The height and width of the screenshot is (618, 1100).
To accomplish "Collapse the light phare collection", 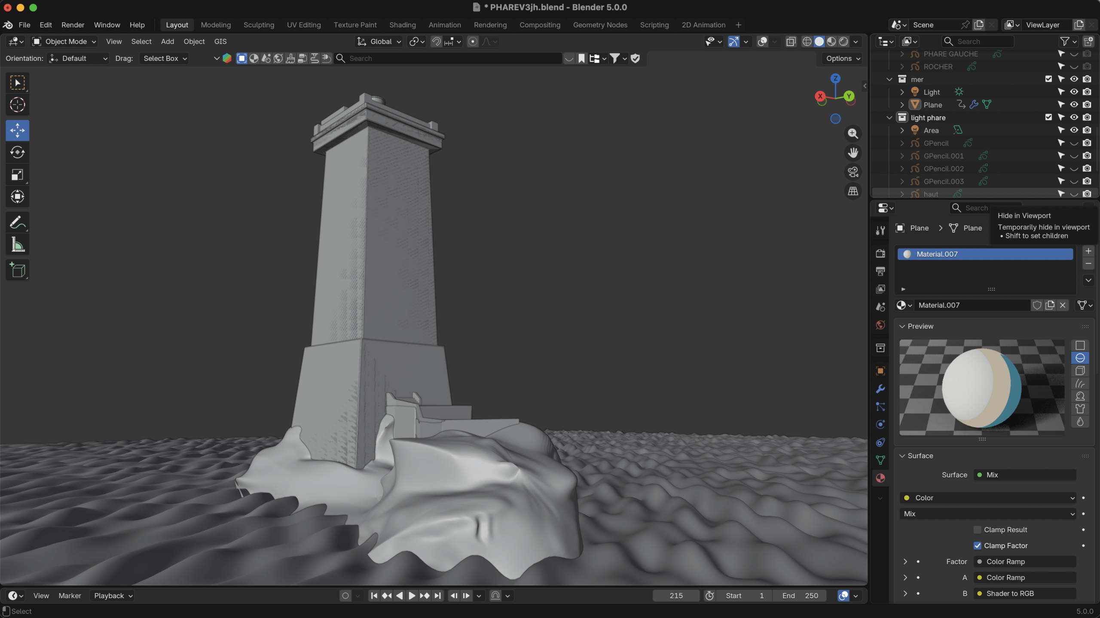I will pyautogui.click(x=889, y=118).
